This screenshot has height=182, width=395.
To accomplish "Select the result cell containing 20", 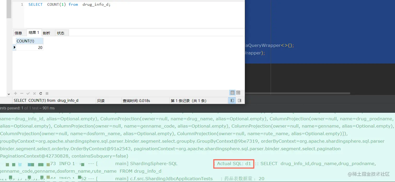I will pos(30,47).
